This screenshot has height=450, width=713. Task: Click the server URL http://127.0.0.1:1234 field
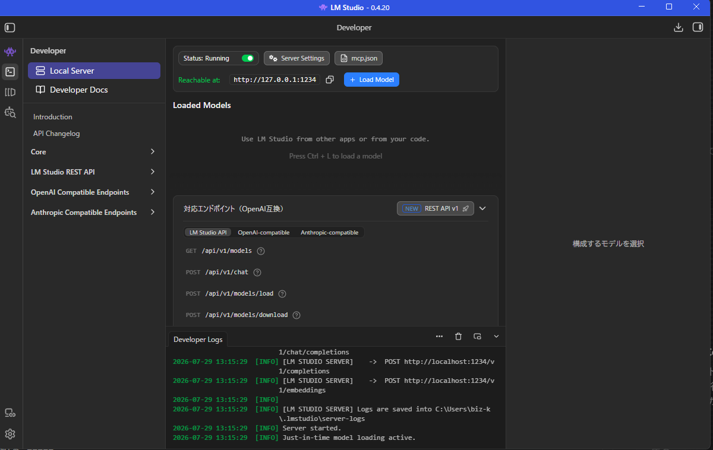(275, 80)
